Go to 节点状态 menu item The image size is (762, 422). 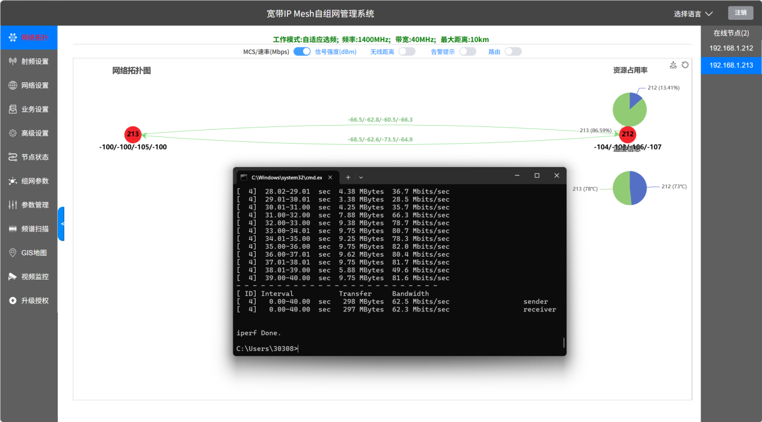coord(29,157)
